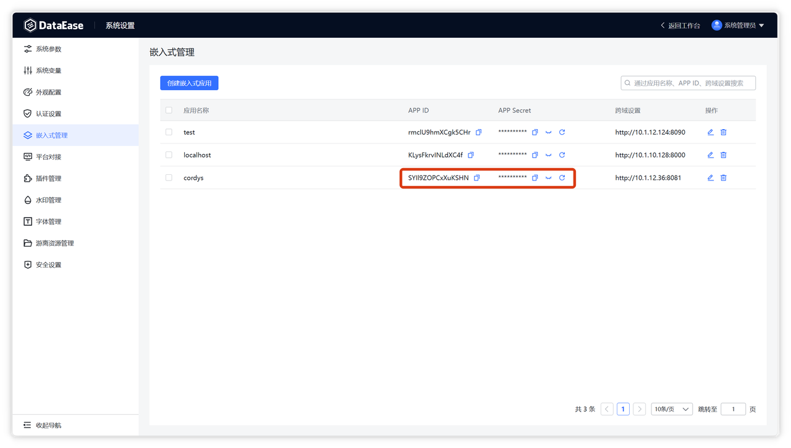Edit the test embedded app
This screenshot has width=791, height=448.
(x=710, y=132)
